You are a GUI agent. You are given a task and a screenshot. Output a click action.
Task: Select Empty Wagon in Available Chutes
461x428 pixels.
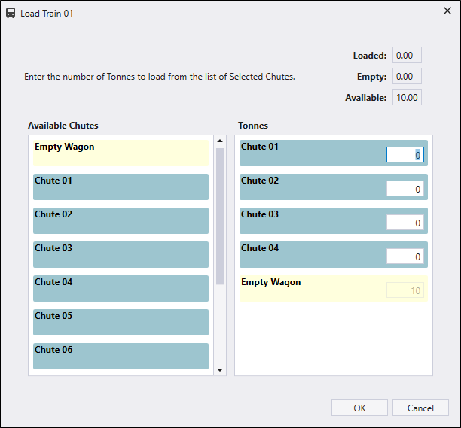(x=121, y=153)
